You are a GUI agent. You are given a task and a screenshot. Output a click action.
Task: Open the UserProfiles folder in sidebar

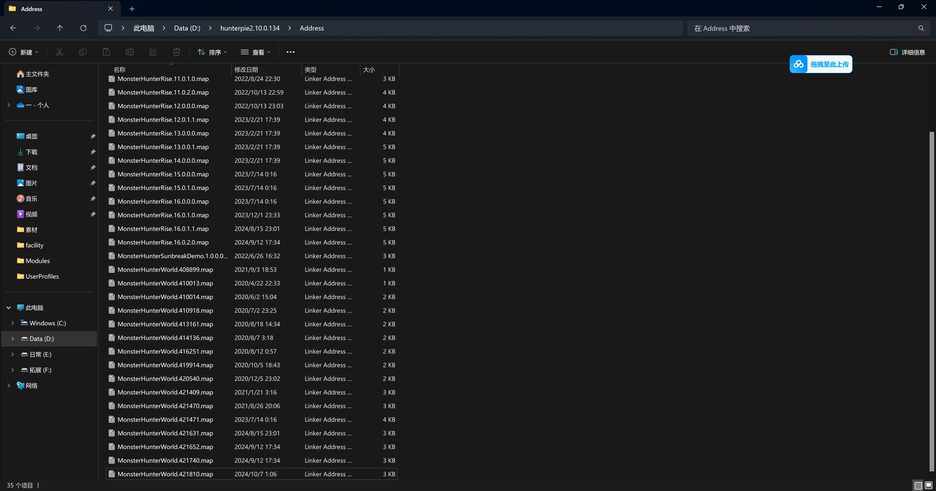pyautogui.click(x=38, y=276)
